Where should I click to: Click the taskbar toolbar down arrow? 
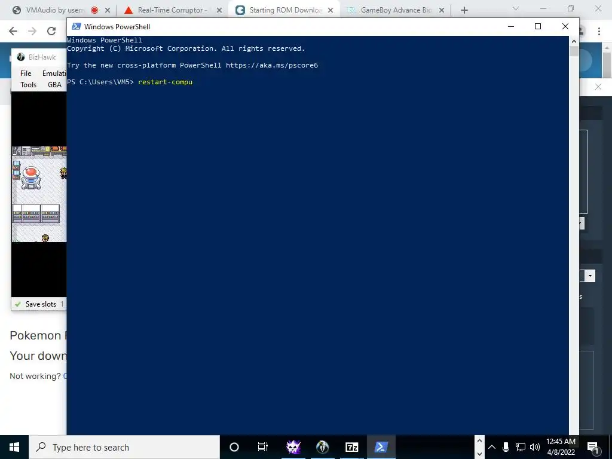point(479,454)
